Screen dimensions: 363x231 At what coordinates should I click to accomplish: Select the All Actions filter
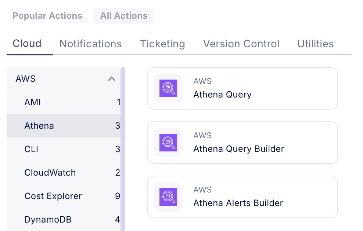(x=124, y=16)
